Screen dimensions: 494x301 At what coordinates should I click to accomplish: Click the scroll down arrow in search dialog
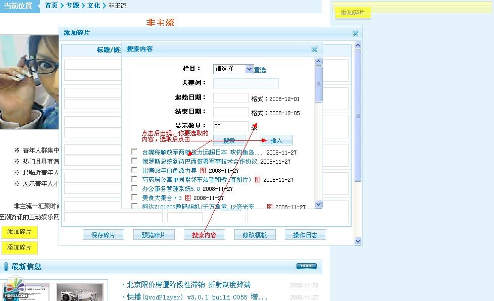[318, 204]
